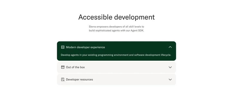Expand the Developer resources chevron

tap(170, 79)
